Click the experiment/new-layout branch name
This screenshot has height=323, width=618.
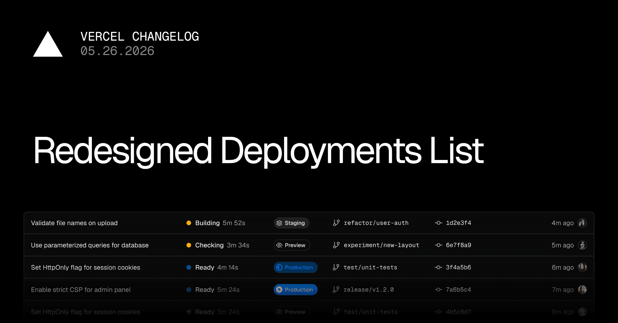pos(382,245)
